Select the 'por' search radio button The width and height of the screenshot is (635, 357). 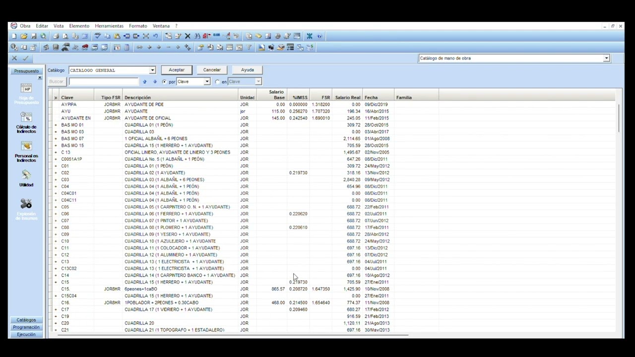(x=164, y=82)
